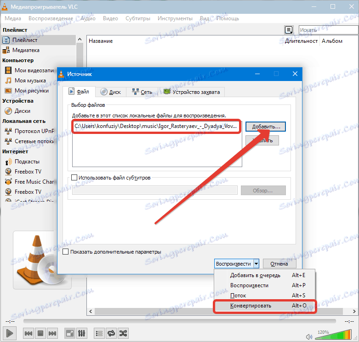The image size is (359, 342).
Task: Switch to the Диск tab
Action: coord(111,92)
